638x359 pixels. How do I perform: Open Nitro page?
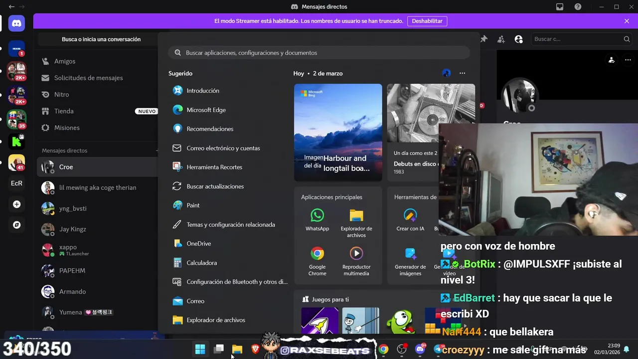click(97, 94)
